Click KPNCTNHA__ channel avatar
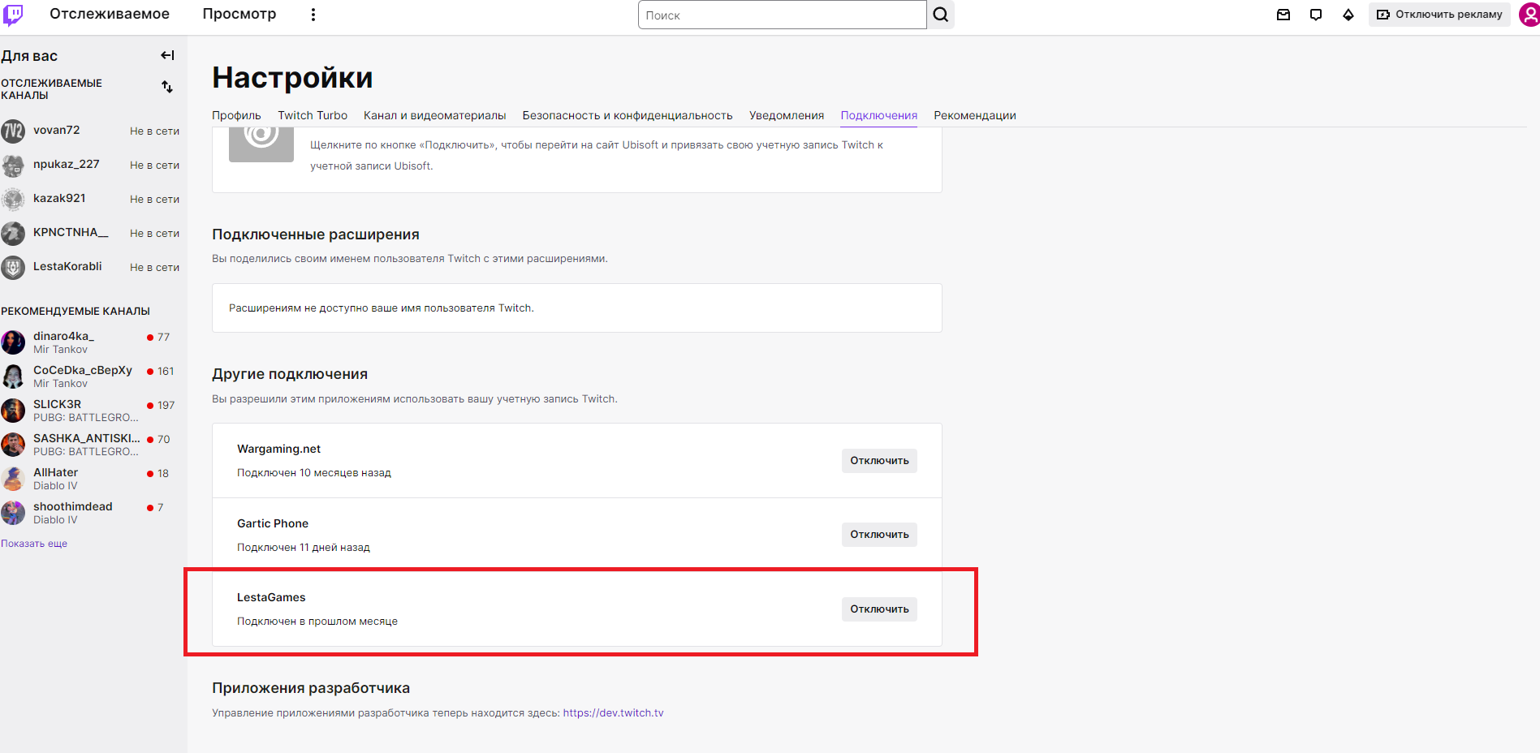Viewport: 1540px width, 753px height. point(13,234)
